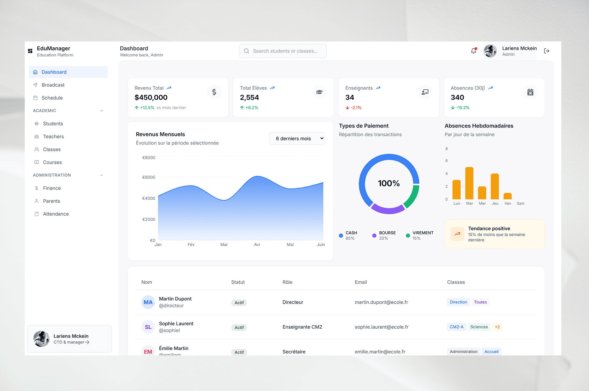The height and width of the screenshot is (391, 589).
Task: Collapse the ADMINISTRATION section chevron
Action: [102, 175]
